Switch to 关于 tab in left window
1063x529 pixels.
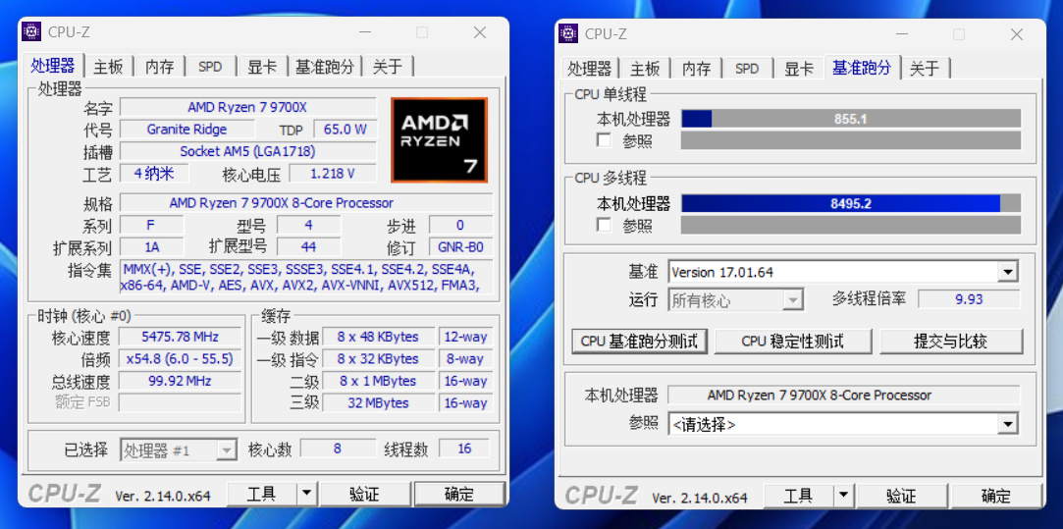tap(389, 67)
